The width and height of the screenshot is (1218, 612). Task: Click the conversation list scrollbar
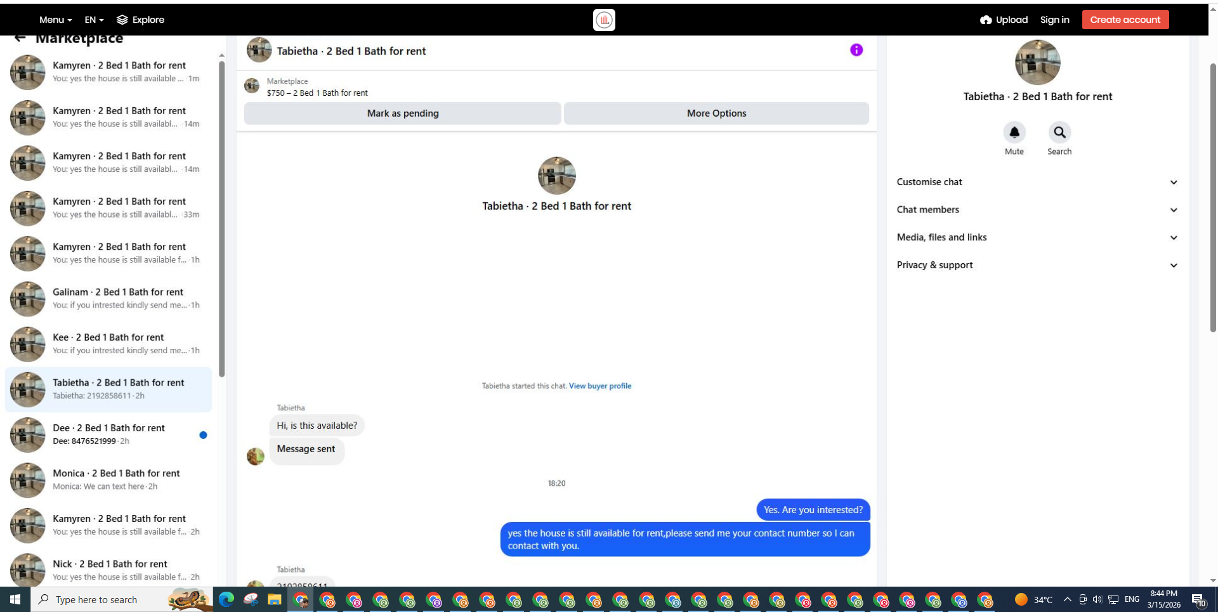pos(222,219)
